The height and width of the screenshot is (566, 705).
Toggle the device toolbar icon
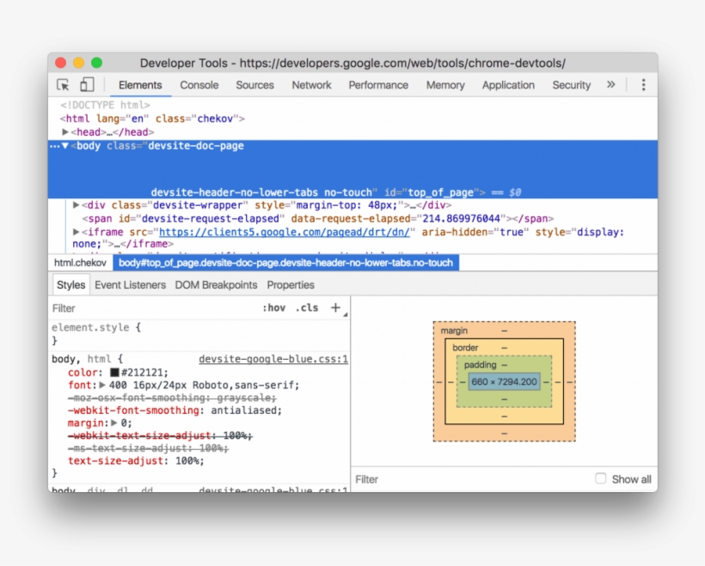click(86, 84)
